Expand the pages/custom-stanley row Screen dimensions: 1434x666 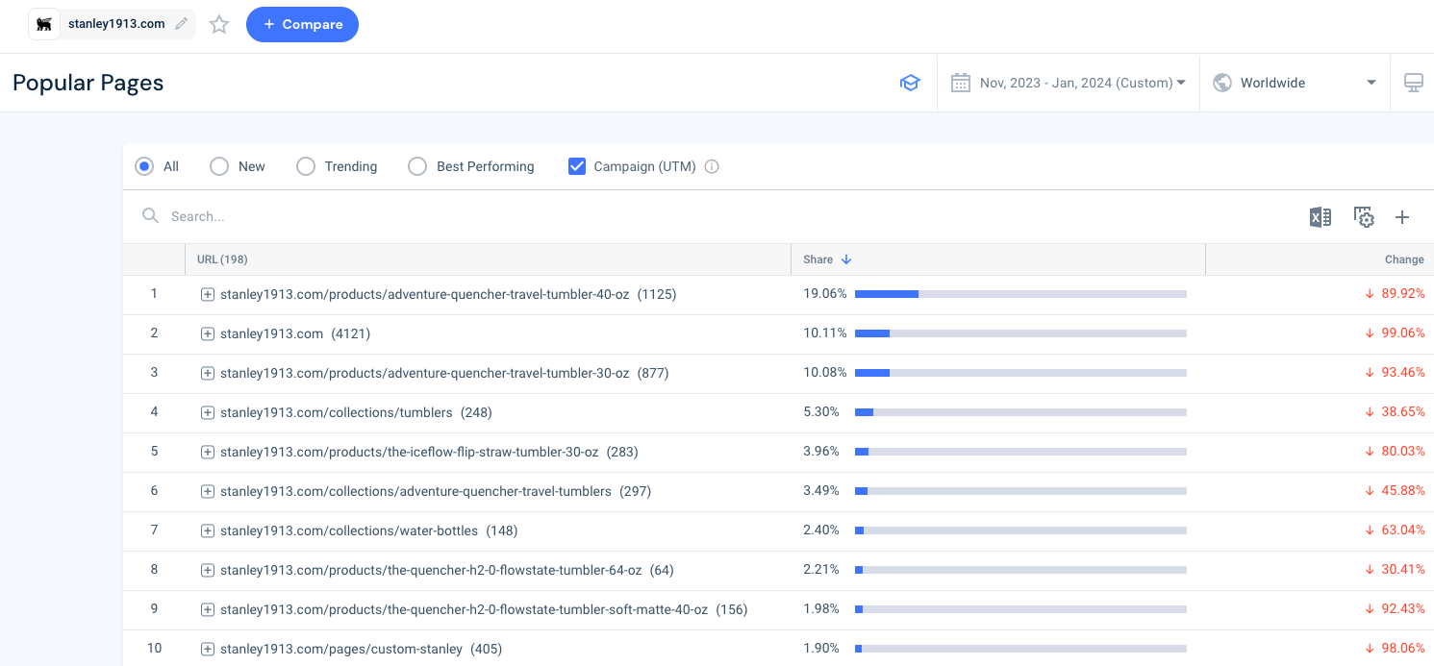(x=207, y=650)
